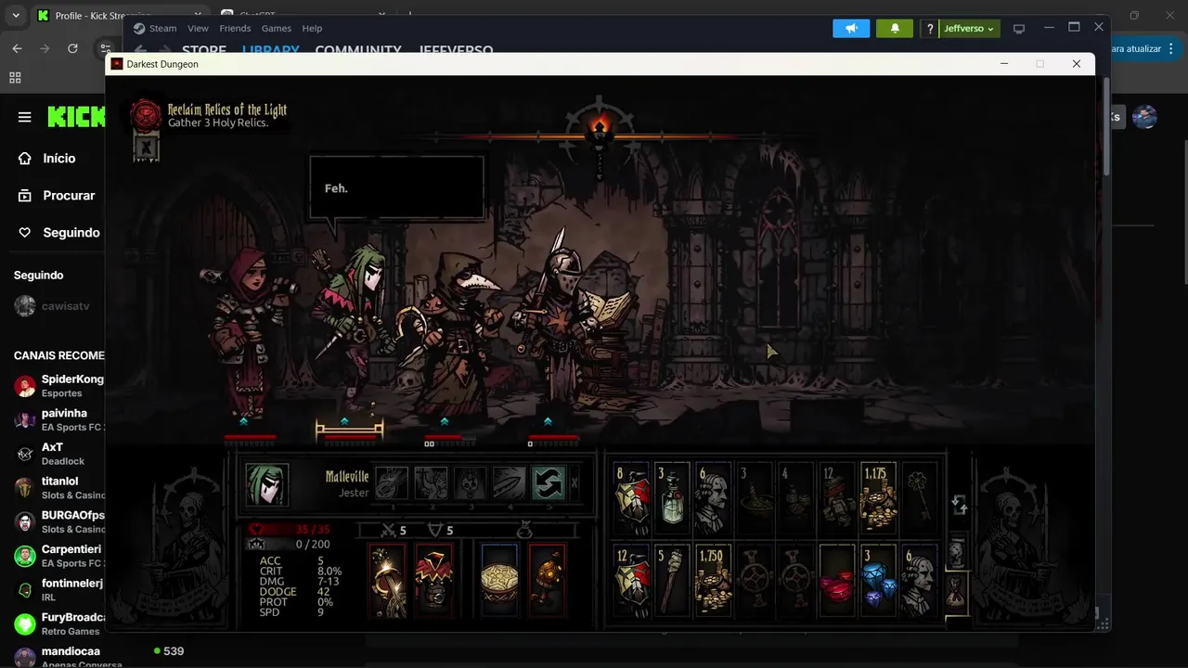Screen dimensions: 1188x668
Task: Use the bottle stacked 3 in inventory
Action: pyautogui.click(x=673, y=499)
